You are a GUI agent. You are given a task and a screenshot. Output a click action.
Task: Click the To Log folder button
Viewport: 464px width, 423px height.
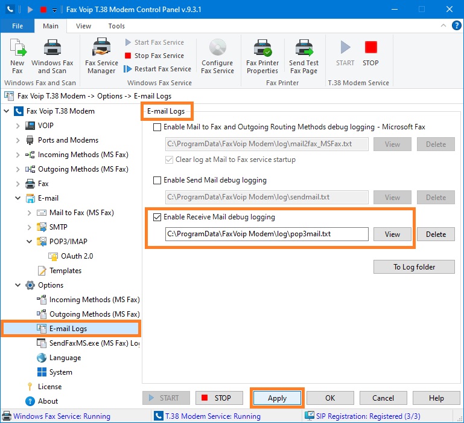click(x=414, y=266)
